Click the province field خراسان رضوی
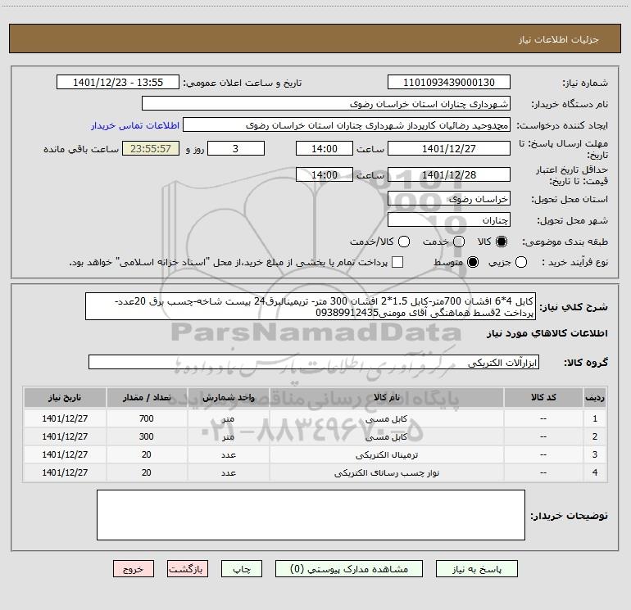Viewport: 631px width, 610px height. pos(449,198)
